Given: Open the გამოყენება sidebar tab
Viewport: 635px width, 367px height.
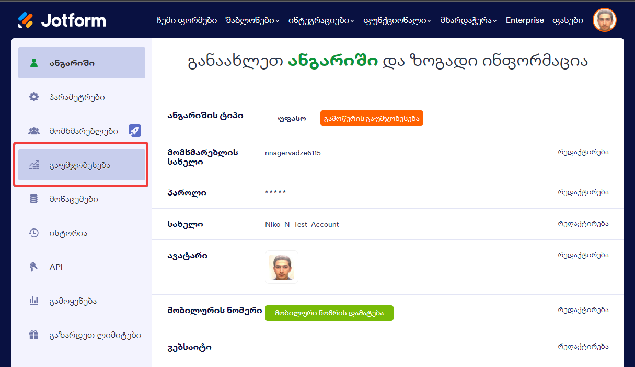Looking at the screenshot, I should (x=82, y=301).
